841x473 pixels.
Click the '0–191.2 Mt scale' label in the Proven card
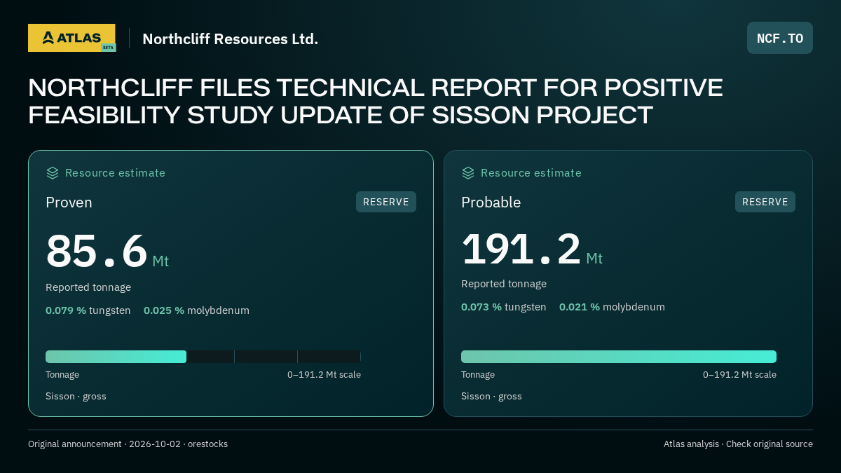(324, 375)
